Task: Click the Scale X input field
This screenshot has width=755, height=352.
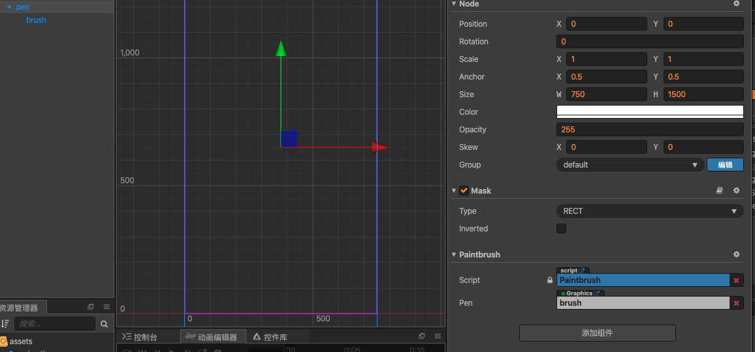Action: tap(607, 59)
